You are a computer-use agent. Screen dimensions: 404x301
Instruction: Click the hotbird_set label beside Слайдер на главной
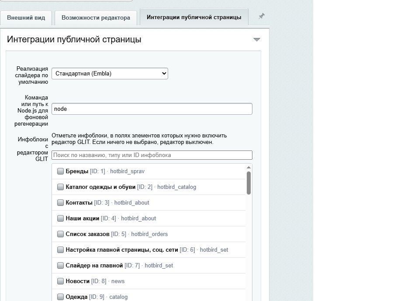coord(159,266)
